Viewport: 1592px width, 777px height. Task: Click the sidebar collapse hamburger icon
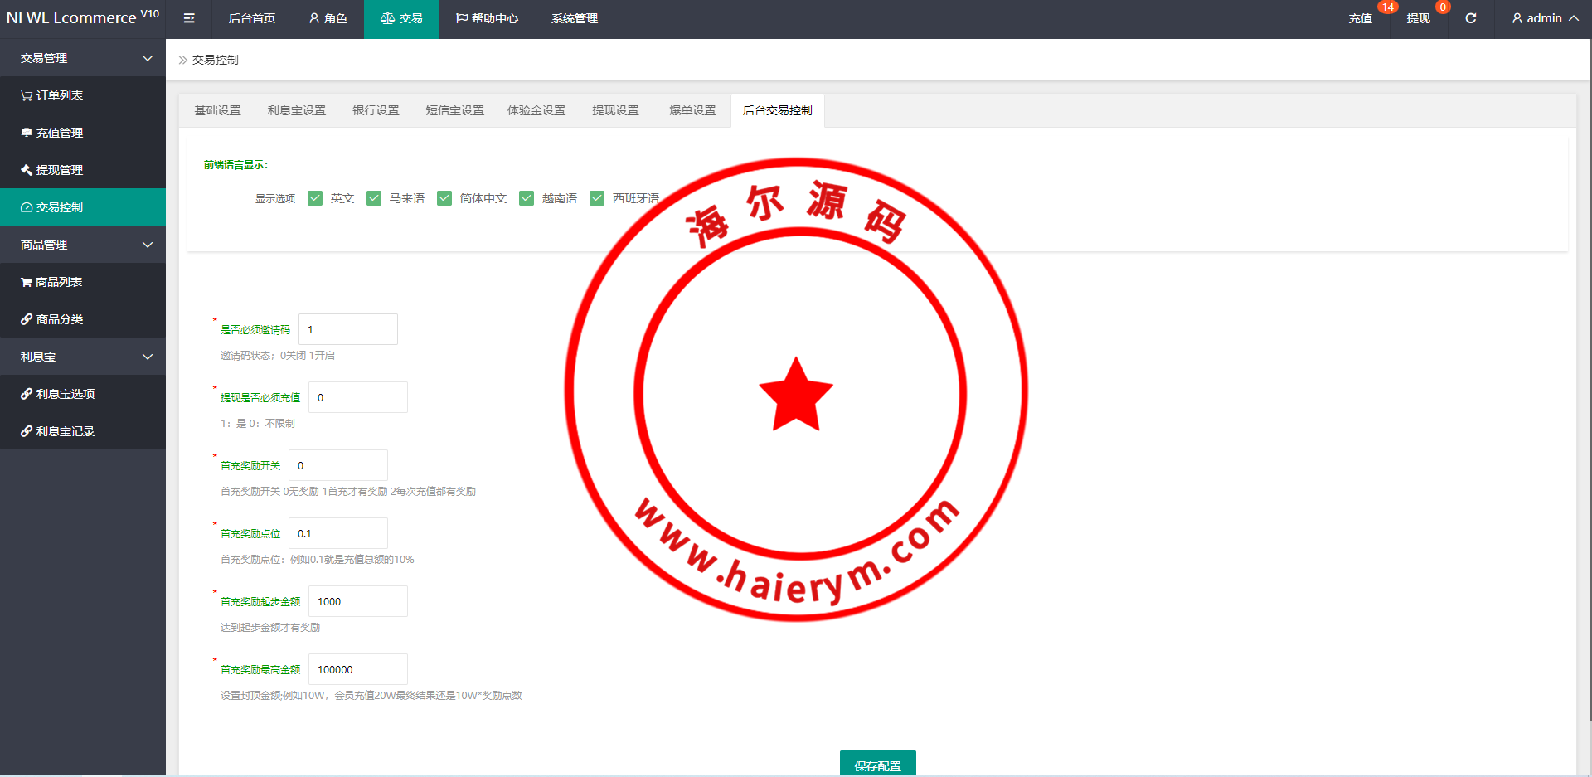pyautogui.click(x=189, y=18)
